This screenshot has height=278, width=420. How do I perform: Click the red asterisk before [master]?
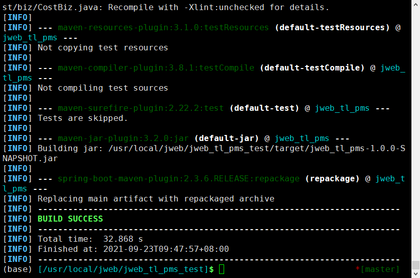[x=358, y=269]
